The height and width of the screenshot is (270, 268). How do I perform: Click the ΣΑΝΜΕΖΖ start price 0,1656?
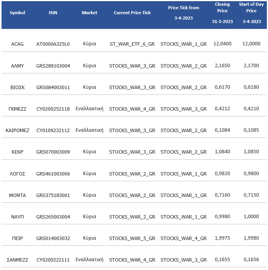(x=251, y=260)
